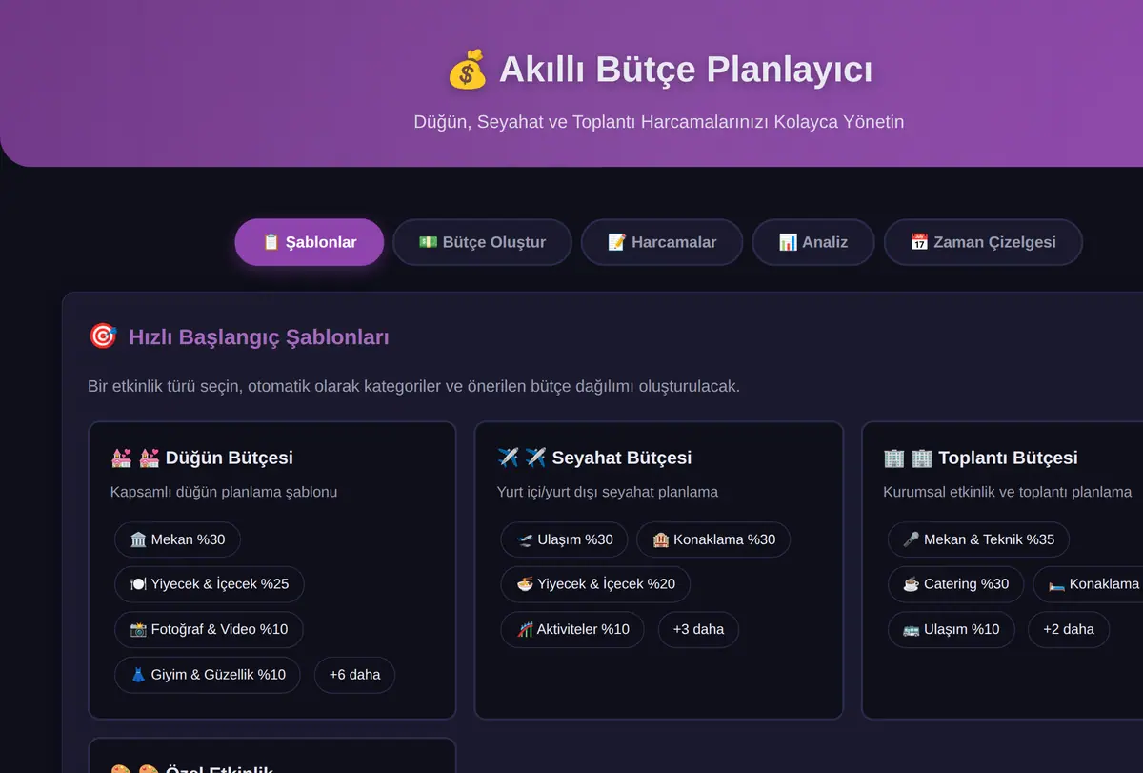Click the roller coaster icon in Aktiviteler chip
The width and height of the screenshot is (1143, 773).
tap(525, 629)
